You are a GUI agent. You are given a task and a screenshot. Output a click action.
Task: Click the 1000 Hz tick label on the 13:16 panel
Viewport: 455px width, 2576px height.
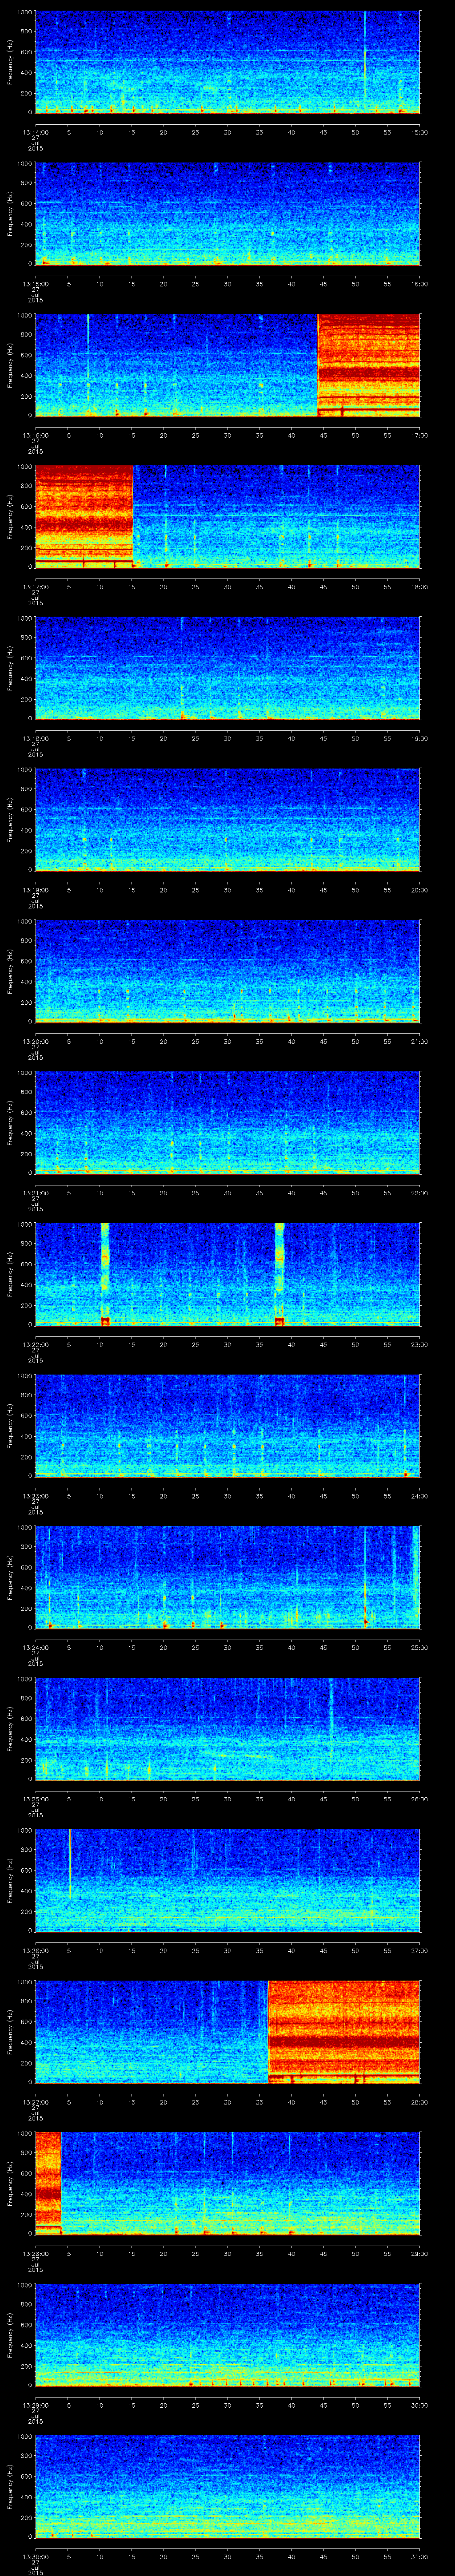point(24,316)
